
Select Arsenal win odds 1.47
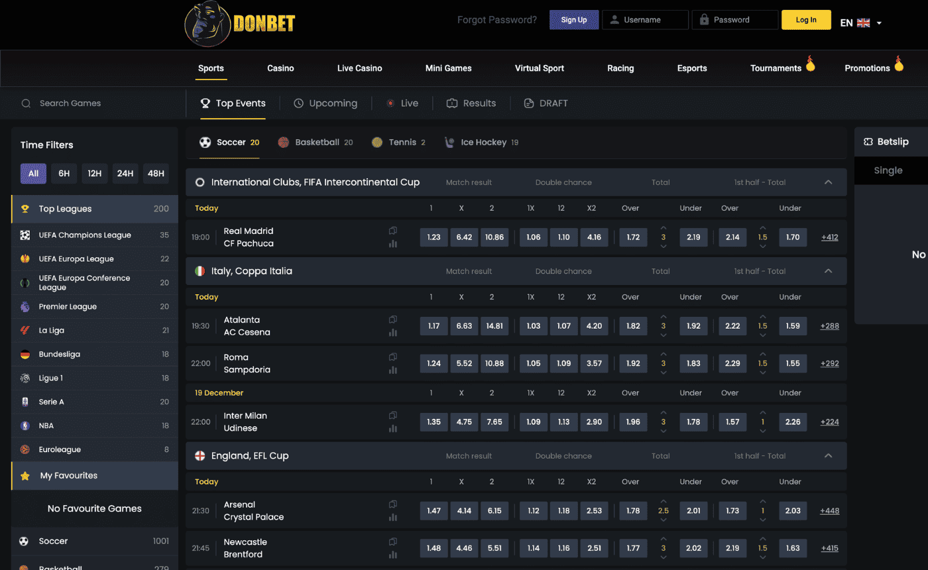point(434,511)
